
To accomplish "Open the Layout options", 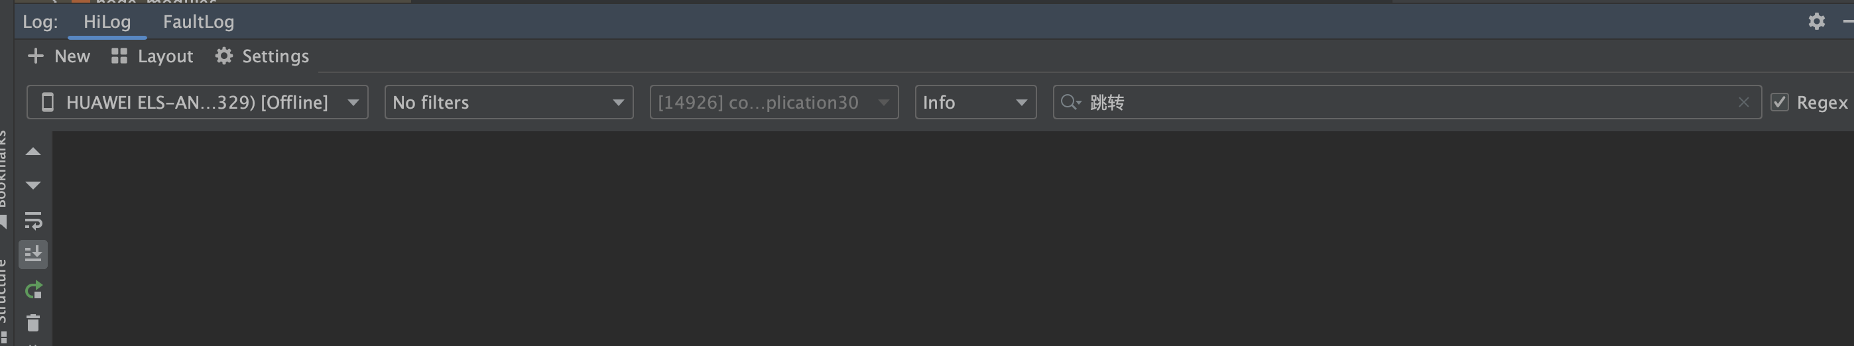I will point(152,56).
